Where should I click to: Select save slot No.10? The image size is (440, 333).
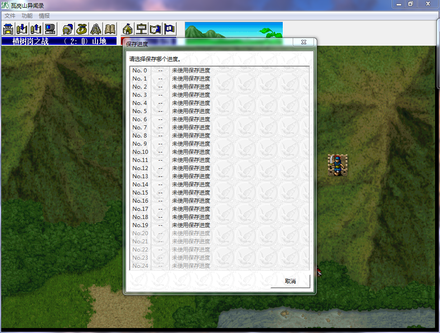(x=220, y=152)
